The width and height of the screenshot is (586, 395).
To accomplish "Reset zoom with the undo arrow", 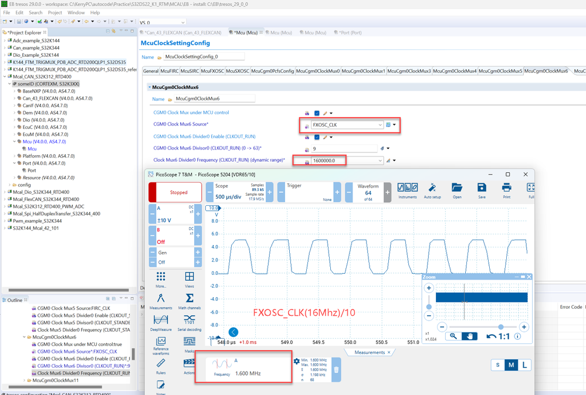I will (x=492, y=336).
